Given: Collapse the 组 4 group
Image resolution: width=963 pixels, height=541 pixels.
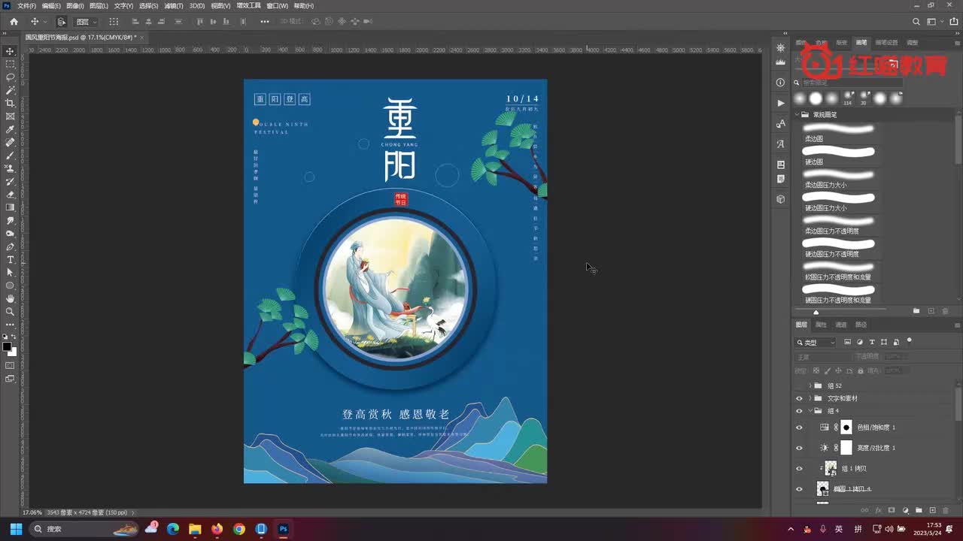Looking at the screenshot, I should [x=810, y=411].
